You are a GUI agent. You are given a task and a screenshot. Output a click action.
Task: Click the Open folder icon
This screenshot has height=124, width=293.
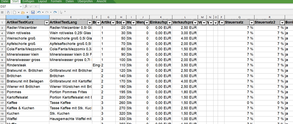pos(23,12)
